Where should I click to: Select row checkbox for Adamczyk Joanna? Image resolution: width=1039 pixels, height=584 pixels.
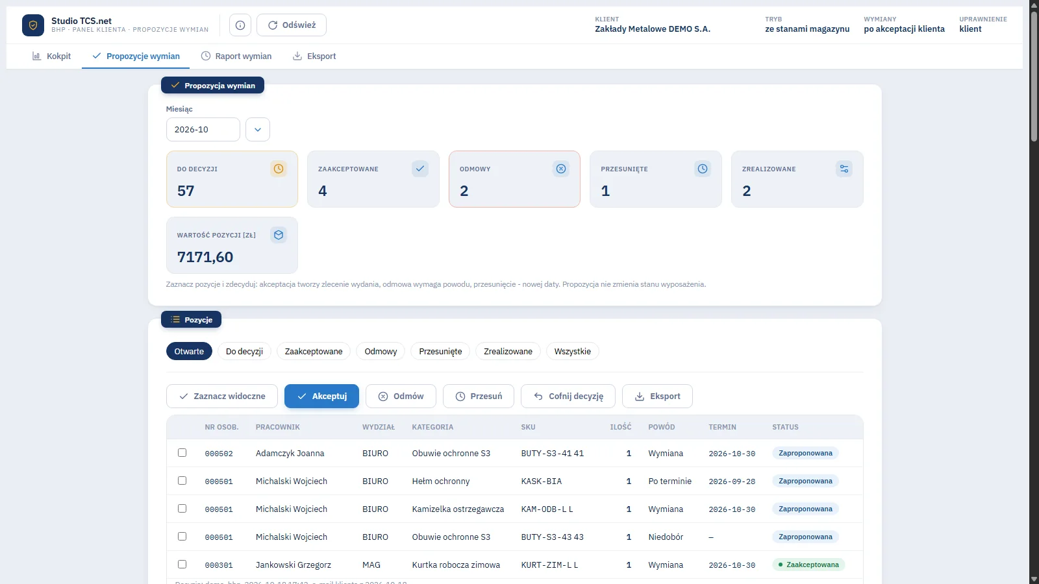182,453
